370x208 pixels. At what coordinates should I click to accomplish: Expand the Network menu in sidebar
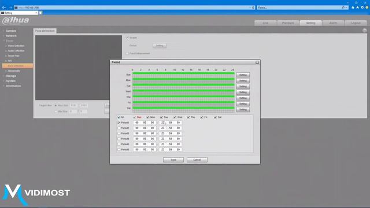(11, 36)
